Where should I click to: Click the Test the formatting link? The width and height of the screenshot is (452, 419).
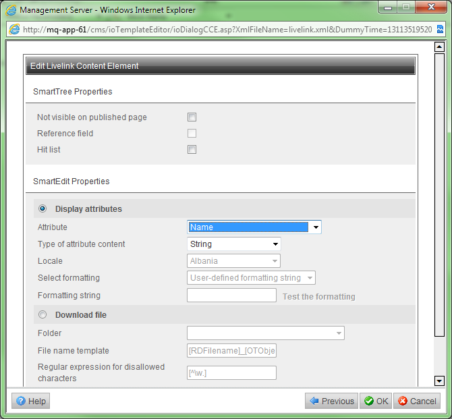click(318, 296)
